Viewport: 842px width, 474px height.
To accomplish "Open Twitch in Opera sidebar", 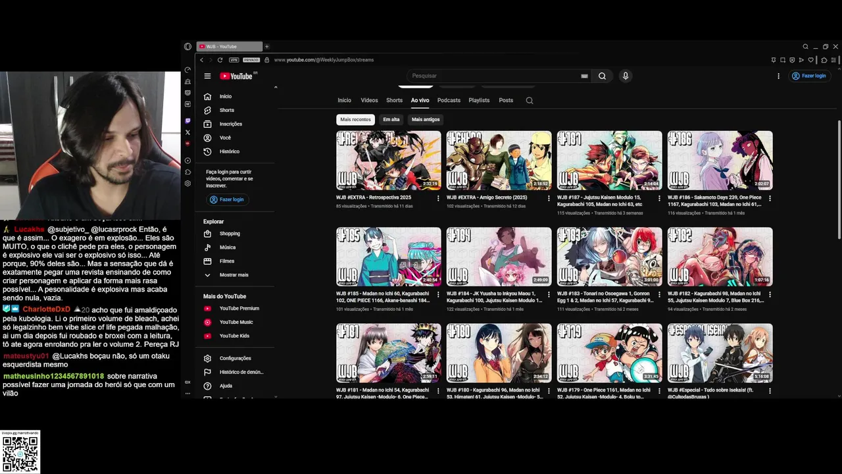I will [x=187, y=121].
